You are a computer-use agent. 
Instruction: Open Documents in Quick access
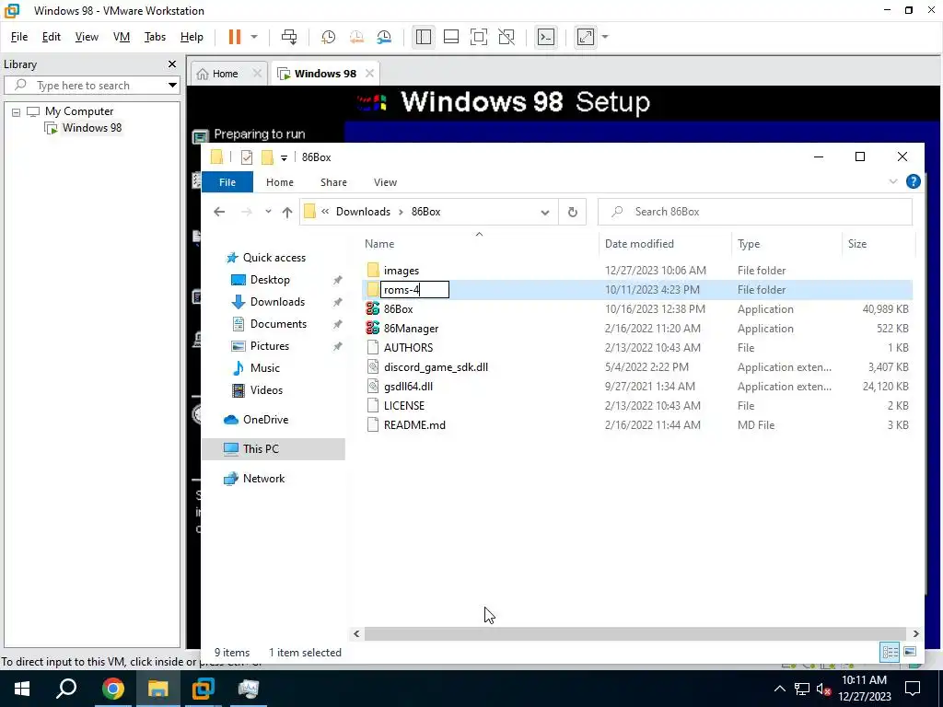coord(278,324)
